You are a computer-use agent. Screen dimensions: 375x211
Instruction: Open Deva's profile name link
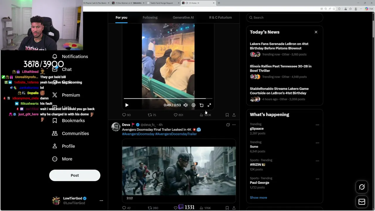(x=126, y=125)
